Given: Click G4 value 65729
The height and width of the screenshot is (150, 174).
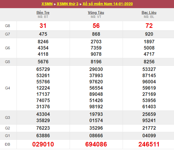Looking at the screenshot, I should 43,69.
